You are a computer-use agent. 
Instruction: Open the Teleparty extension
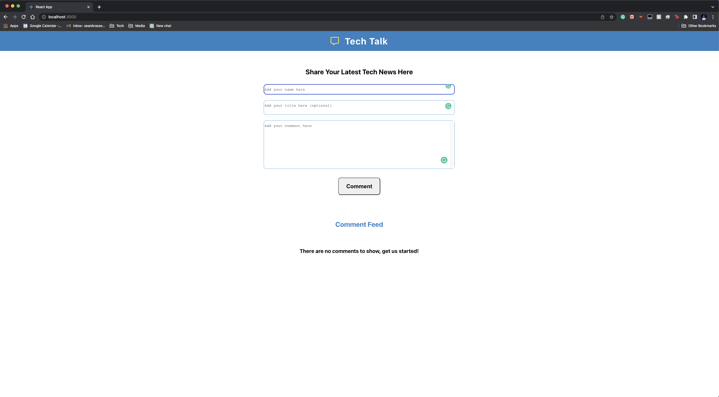677,17
